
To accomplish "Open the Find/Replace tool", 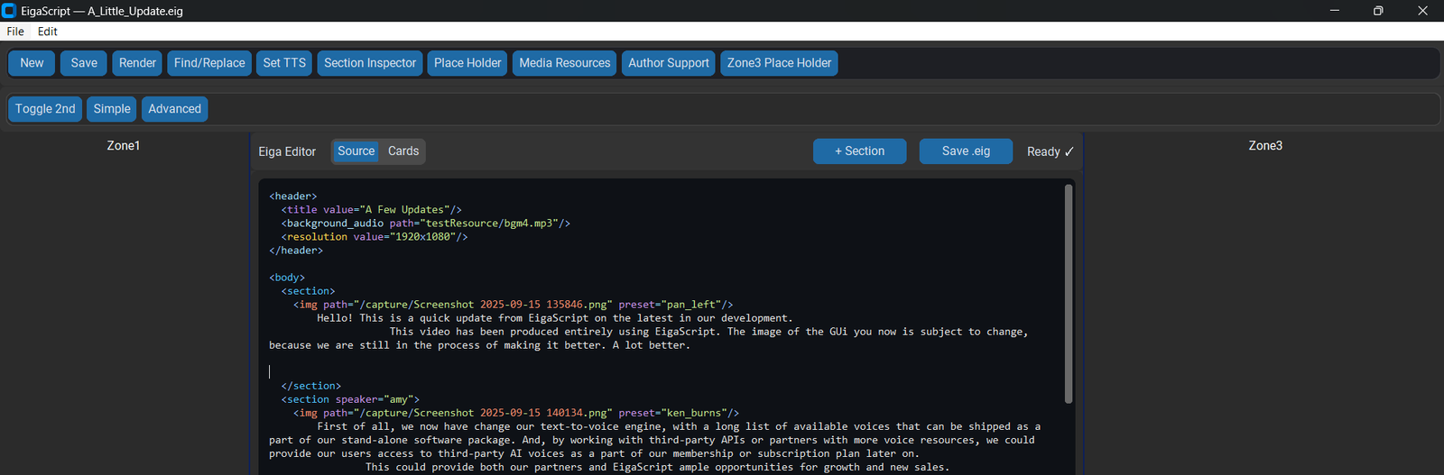I will pyautogui.click(x=209, y=63).
